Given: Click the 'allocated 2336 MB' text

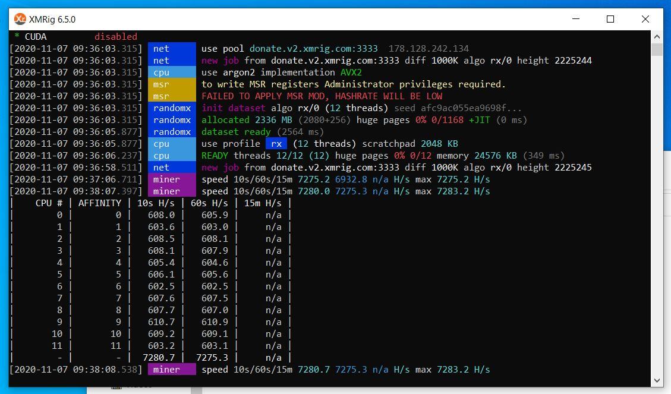Looking at the screenshot, I should 247,120.
